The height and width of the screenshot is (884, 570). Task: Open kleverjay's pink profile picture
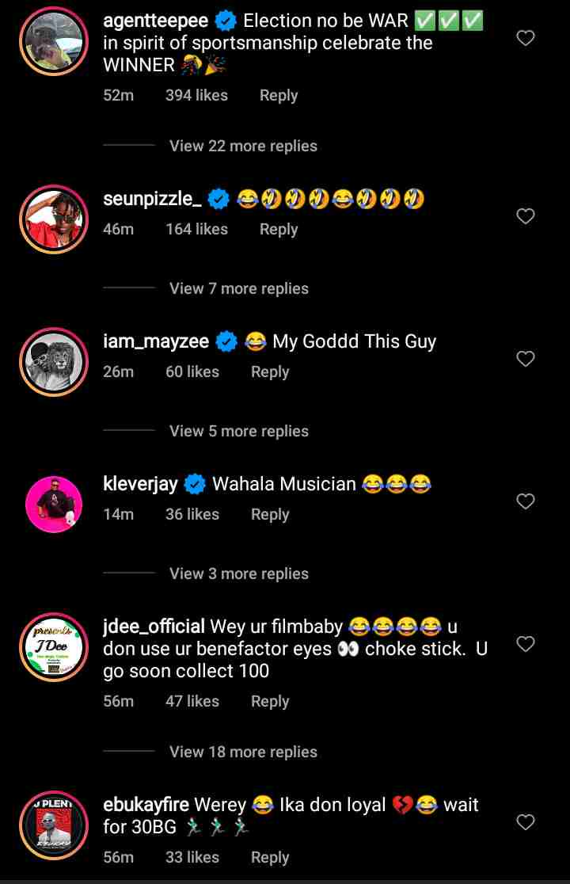[53, 505]
